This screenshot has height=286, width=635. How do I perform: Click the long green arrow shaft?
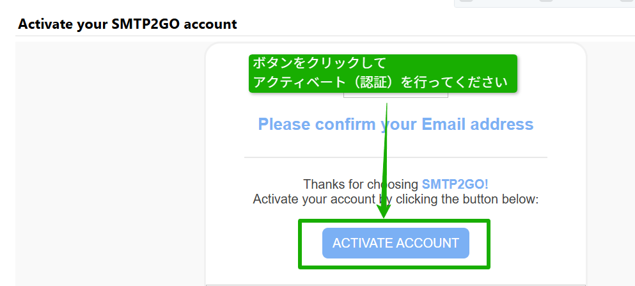point(386,154)
